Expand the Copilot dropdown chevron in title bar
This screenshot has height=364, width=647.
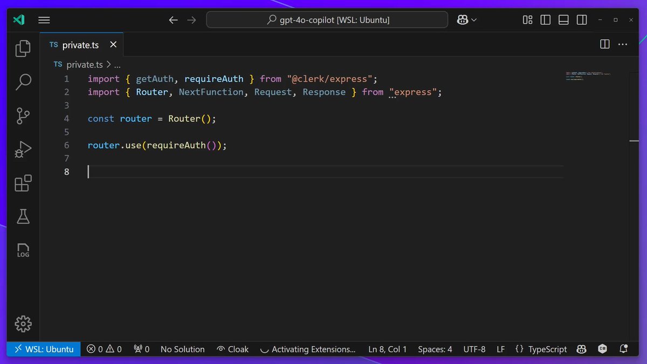point(474,20)
